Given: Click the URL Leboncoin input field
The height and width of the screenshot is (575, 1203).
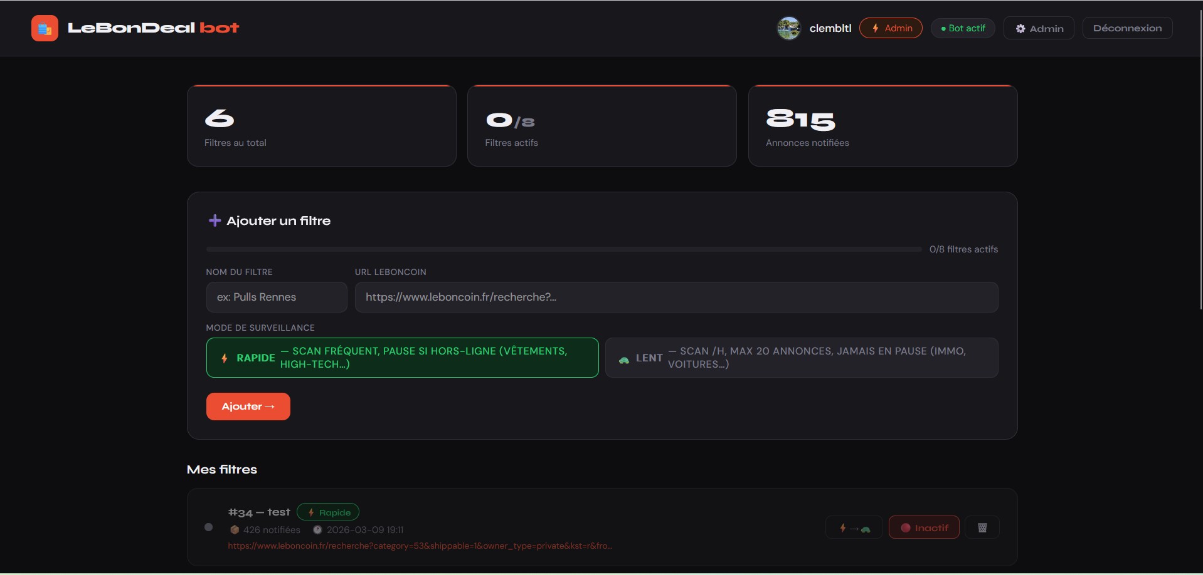Looking at the screenshot, I should [x=676, y=297].
